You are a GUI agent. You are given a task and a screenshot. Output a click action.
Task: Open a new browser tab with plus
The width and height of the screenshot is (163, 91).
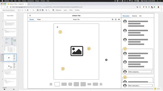tap(29, 4)
